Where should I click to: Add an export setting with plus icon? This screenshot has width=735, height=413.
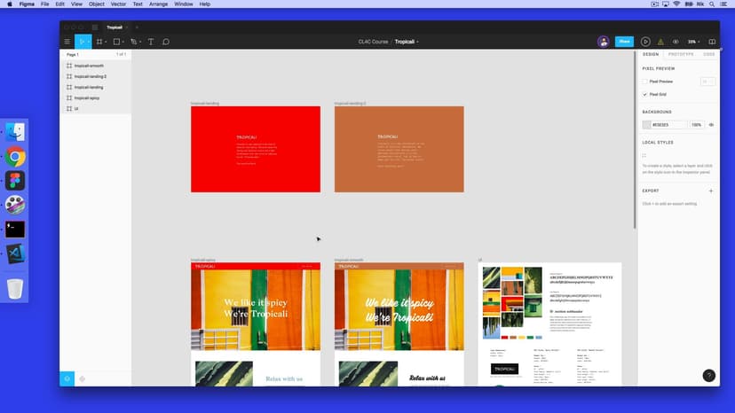pyautogui.click(x=710, y=191)
